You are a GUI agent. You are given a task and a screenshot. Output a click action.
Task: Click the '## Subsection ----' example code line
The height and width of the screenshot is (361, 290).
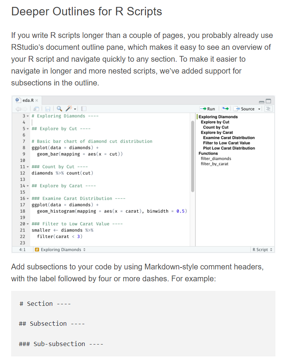point(52,324)
